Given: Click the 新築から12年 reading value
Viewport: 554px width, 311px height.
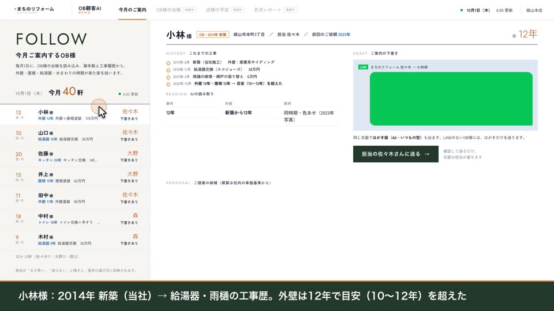Looking at the screenshot, I should pos(238,113).
